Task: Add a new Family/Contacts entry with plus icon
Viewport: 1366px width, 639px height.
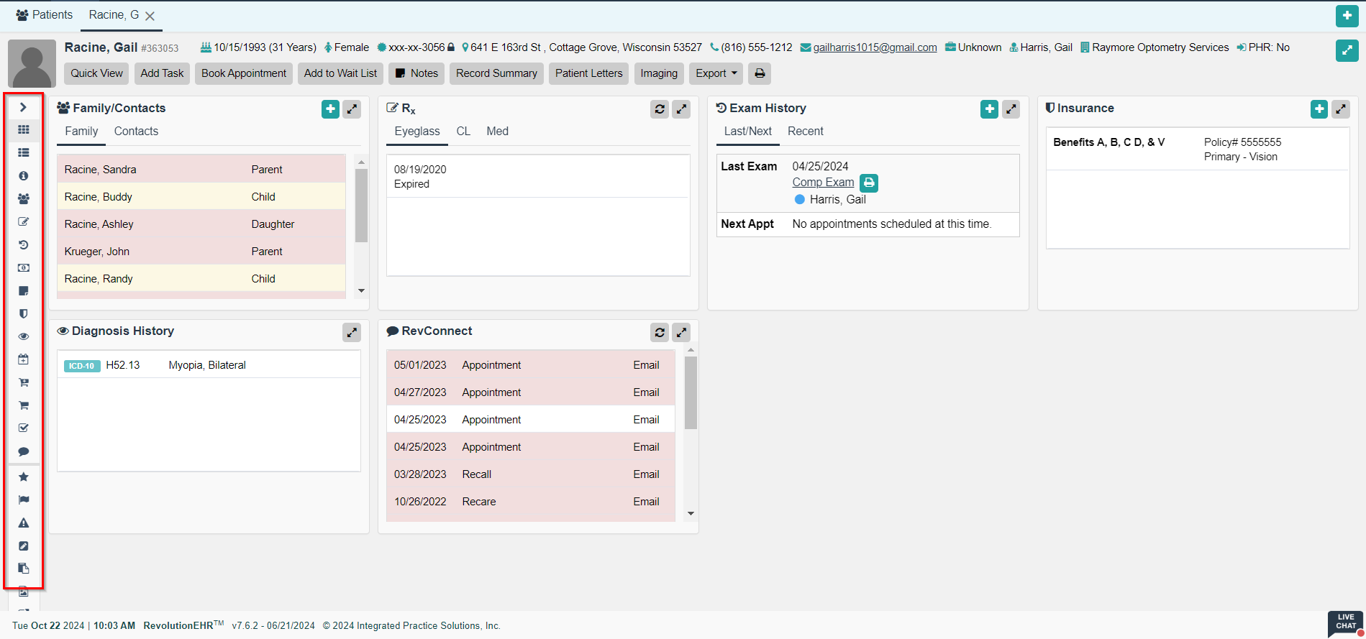Action: click(x=330, y=109)
